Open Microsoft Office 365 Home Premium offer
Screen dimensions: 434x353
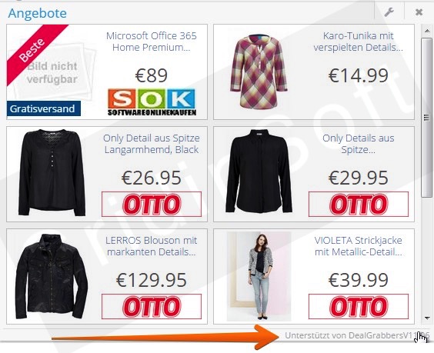click(152, 42)
